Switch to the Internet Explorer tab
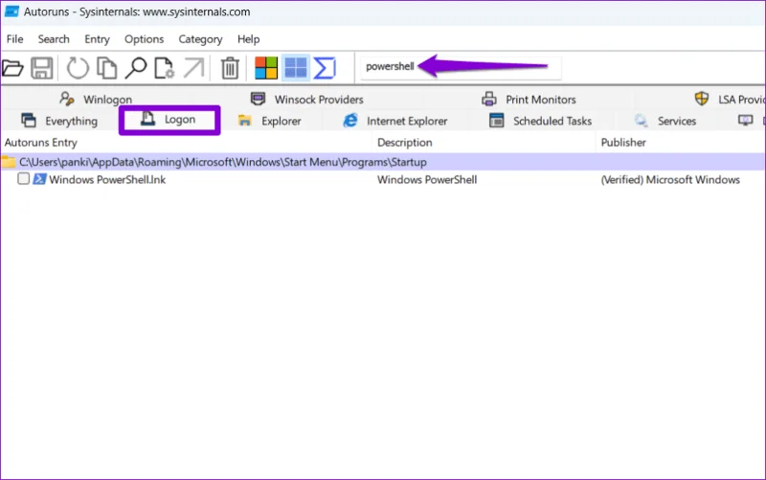Screen dimensions: 766x480 [394, 121]
